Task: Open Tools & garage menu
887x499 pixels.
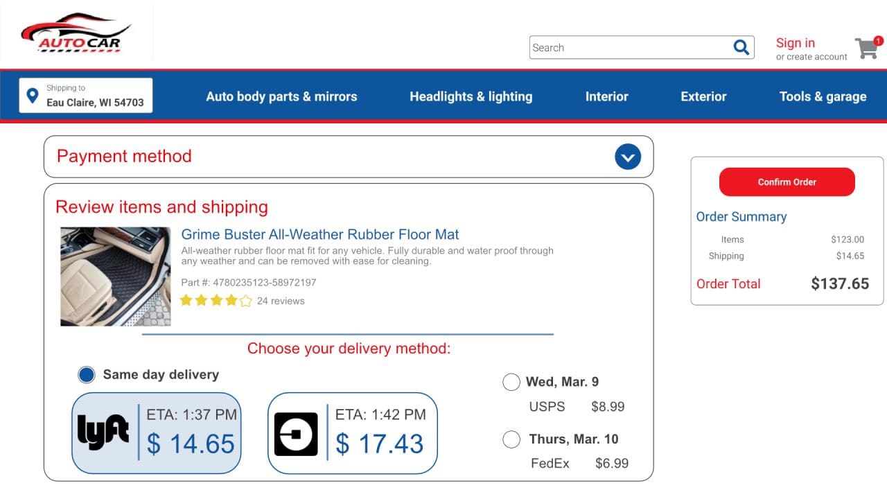Action: tap(823, 97)
